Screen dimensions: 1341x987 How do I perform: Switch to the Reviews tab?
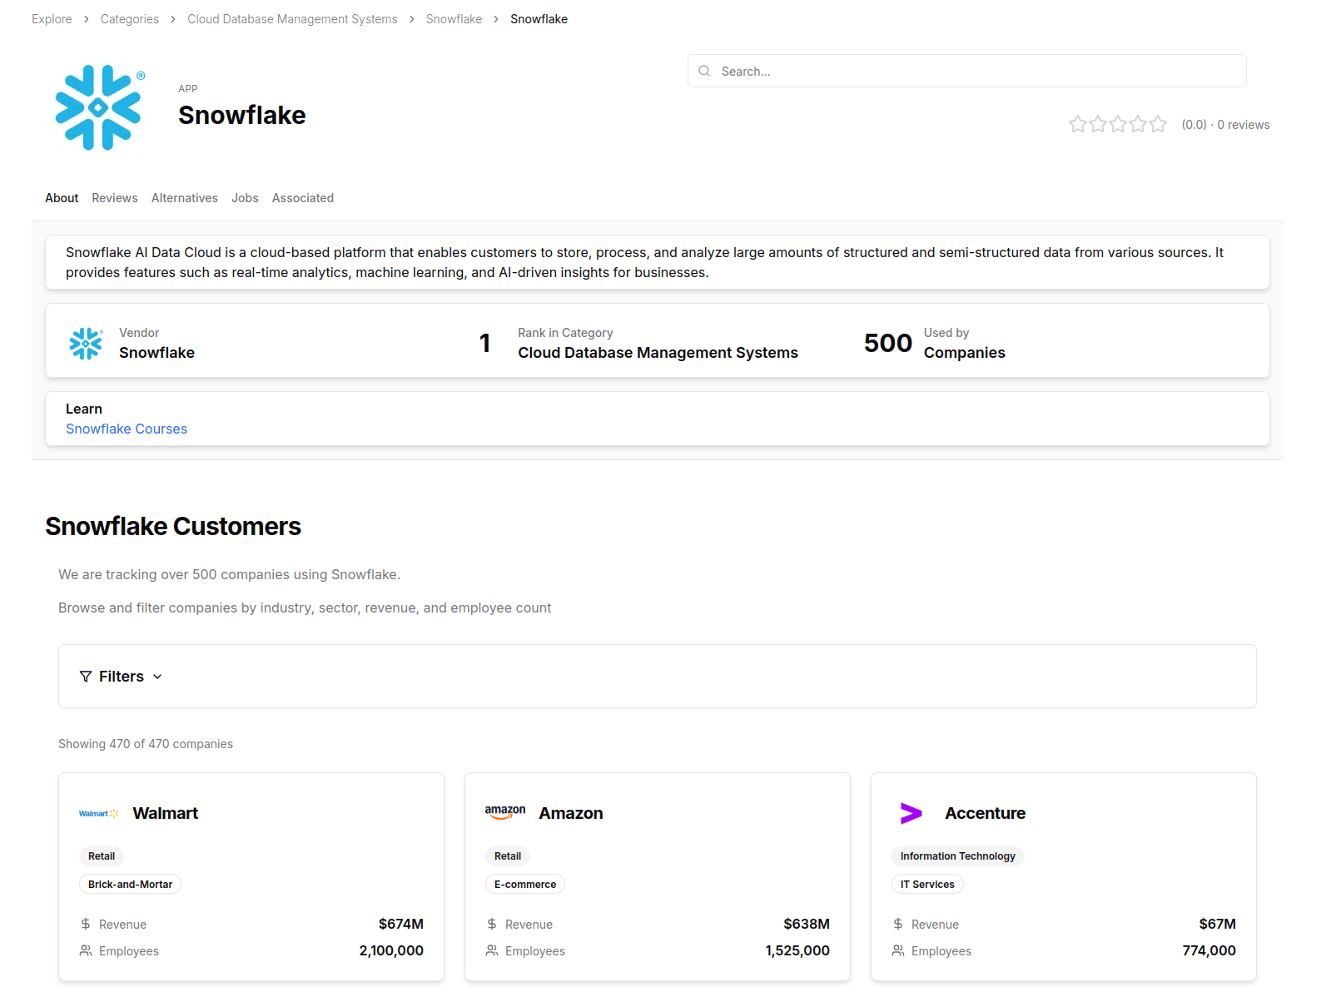[115, 198]
